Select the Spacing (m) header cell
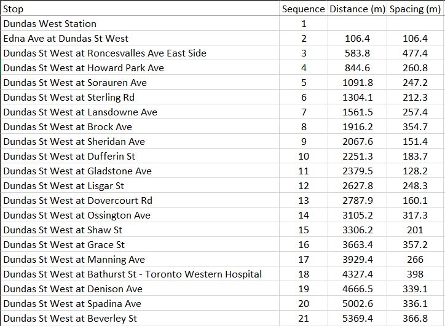445x326 pixels. 415,9
